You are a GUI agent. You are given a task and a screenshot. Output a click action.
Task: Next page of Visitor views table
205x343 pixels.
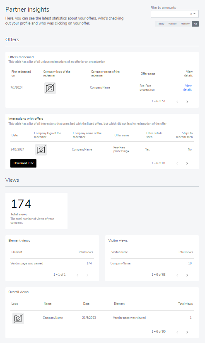[x=187, y=275]
